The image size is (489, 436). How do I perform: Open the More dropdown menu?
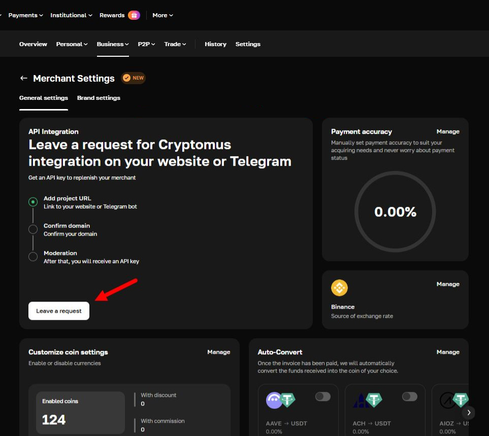pos(162,15)
